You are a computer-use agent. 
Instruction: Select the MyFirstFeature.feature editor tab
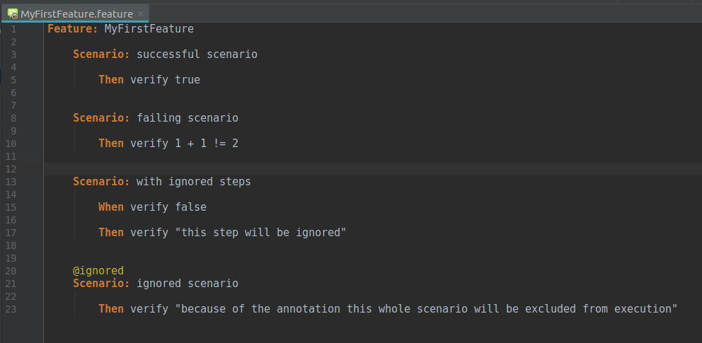(75, 14)
